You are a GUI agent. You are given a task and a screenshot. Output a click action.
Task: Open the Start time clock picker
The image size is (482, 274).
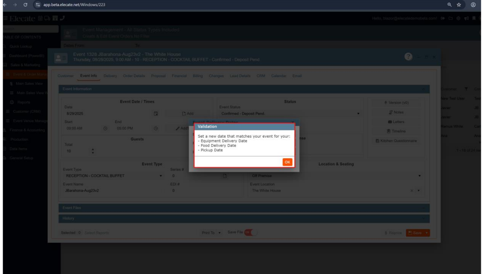point(105,129)
